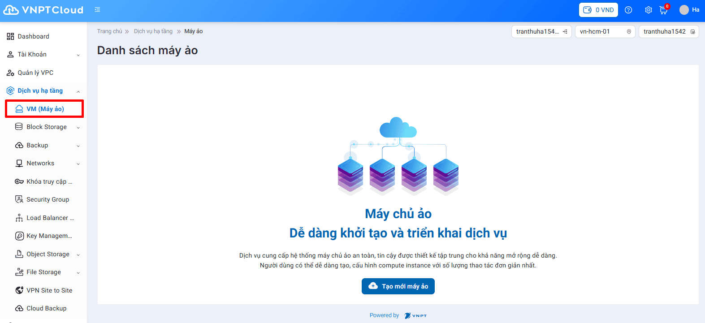The height and width of the screenshot is (323, 705).
Task: Go to Dịch vụ hạ tầng breadcrumb
Action: tap(153, 31)
